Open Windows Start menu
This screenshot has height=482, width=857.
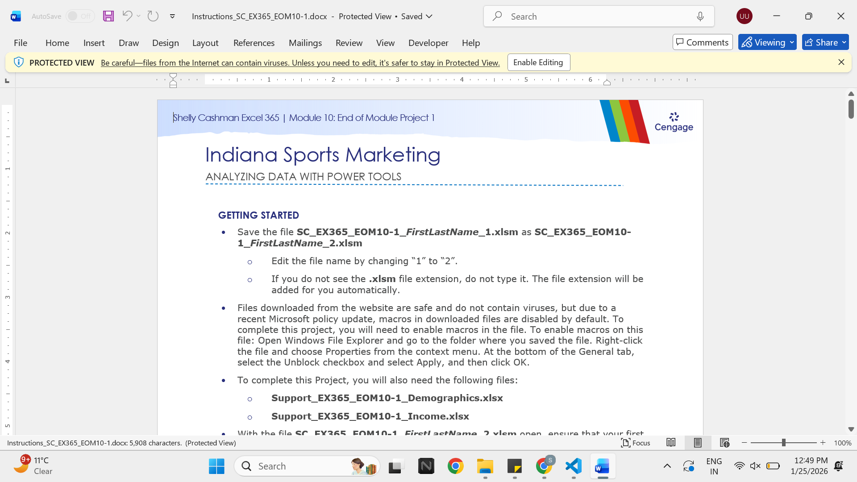tap(216, 466)
